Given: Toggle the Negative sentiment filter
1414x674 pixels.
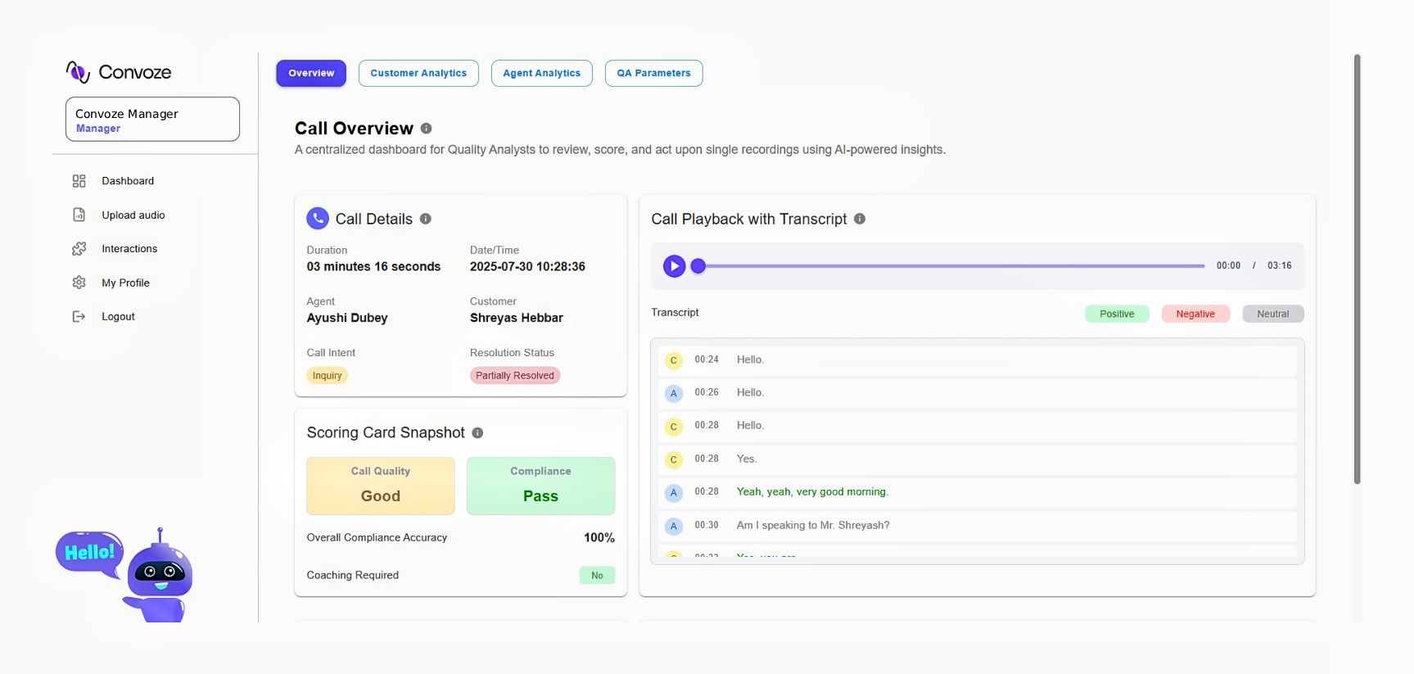Looking at the screenshot, I should coord(1195,314).
